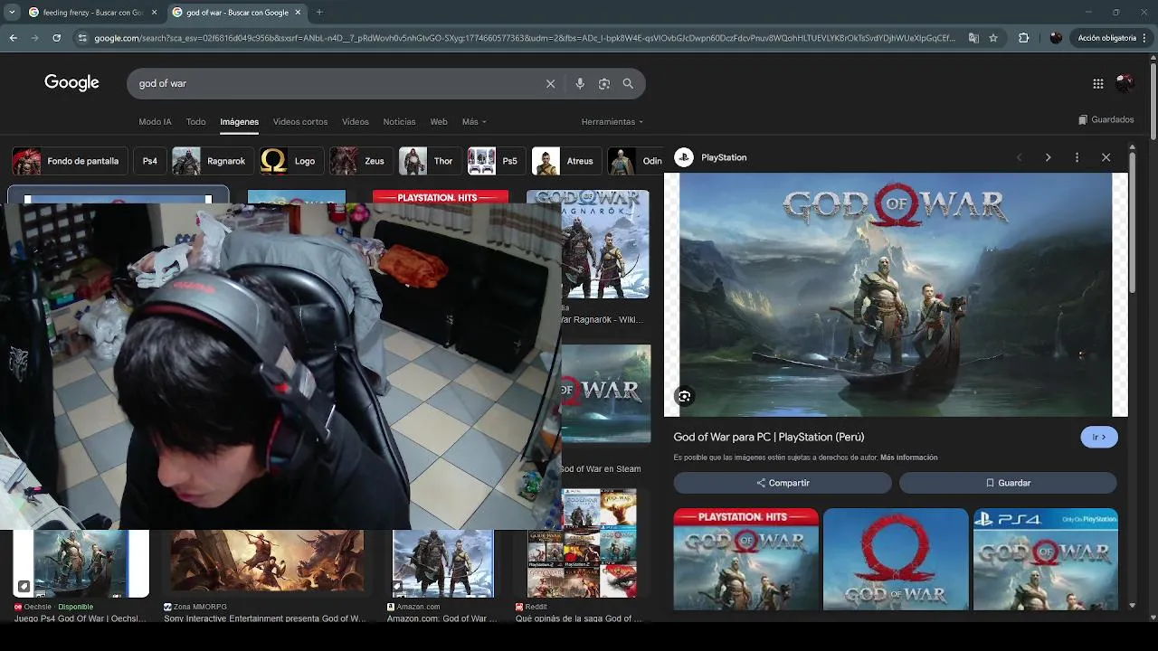Viewport: 1158px width, 651px height.
Task: Bookmark this page with the star icon
Action: click(993, 38)
